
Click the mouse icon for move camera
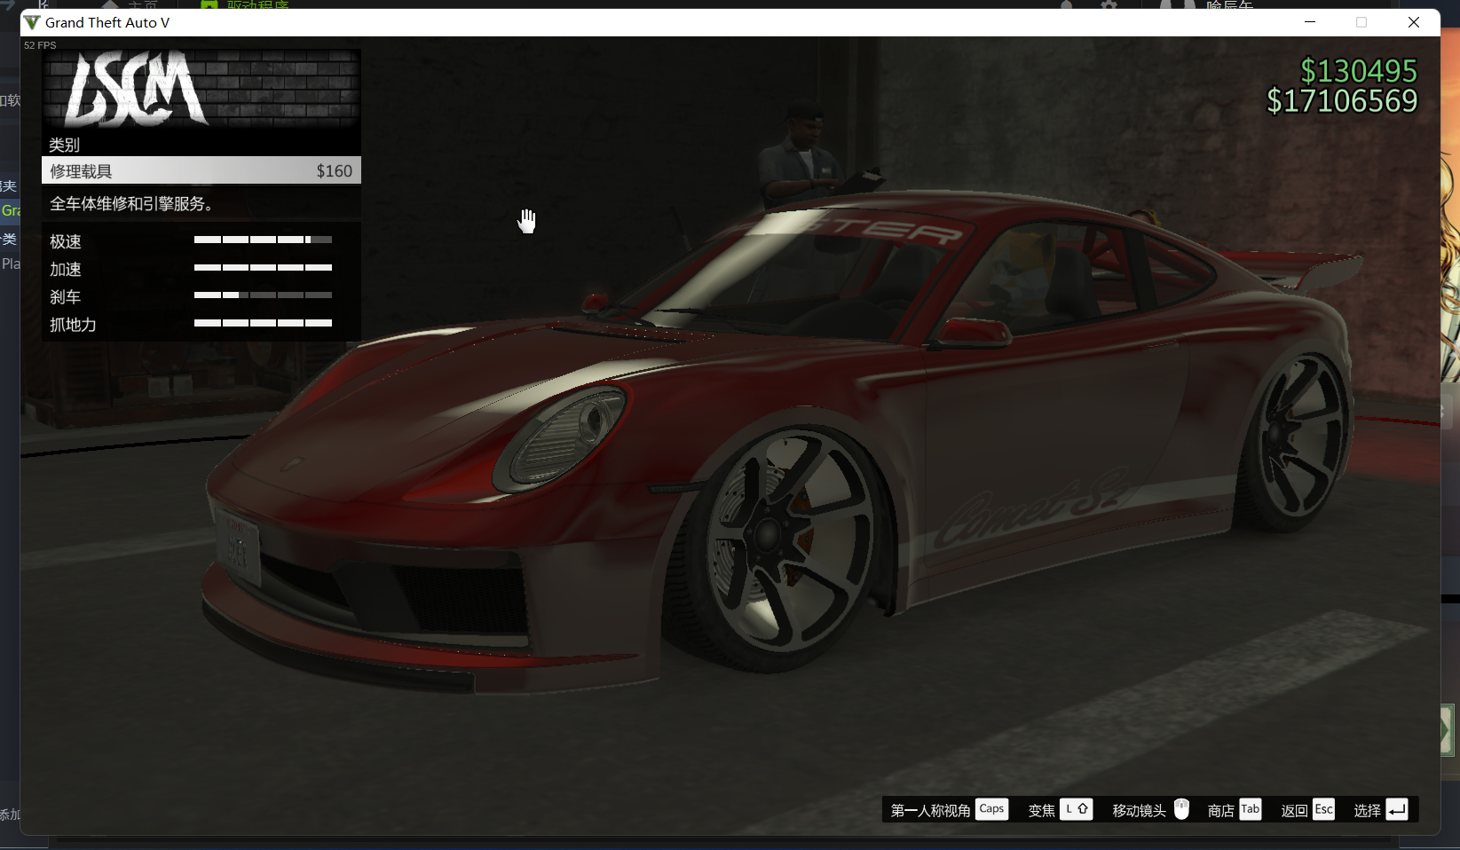pyautogui.click(x=1181, y=809)
